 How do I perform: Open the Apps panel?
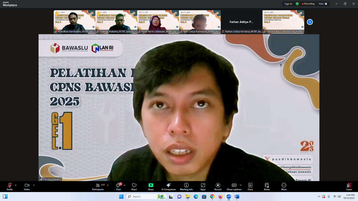pyautogui.click(x=203, y=186)
